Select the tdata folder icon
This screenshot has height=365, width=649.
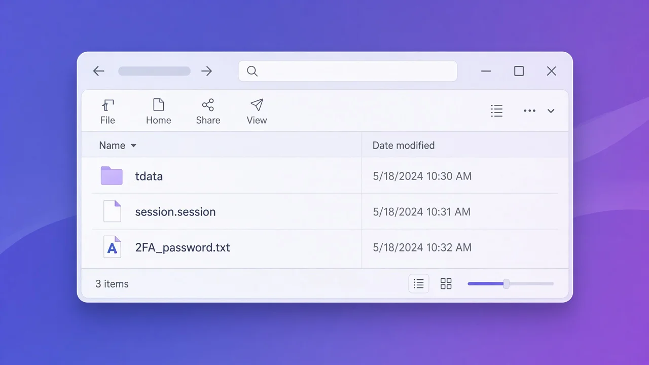[112, 175]
